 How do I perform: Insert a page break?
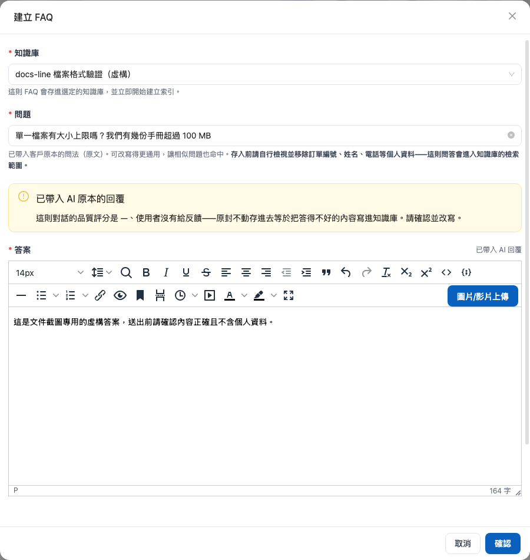point(160,295)
